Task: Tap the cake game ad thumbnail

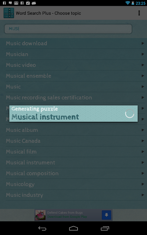Action: pyautogui.click(x=40, y=215)
